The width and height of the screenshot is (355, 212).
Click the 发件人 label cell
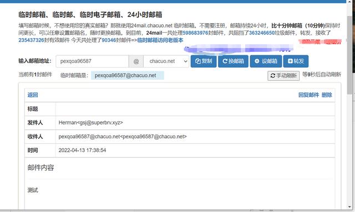(40, 123)
